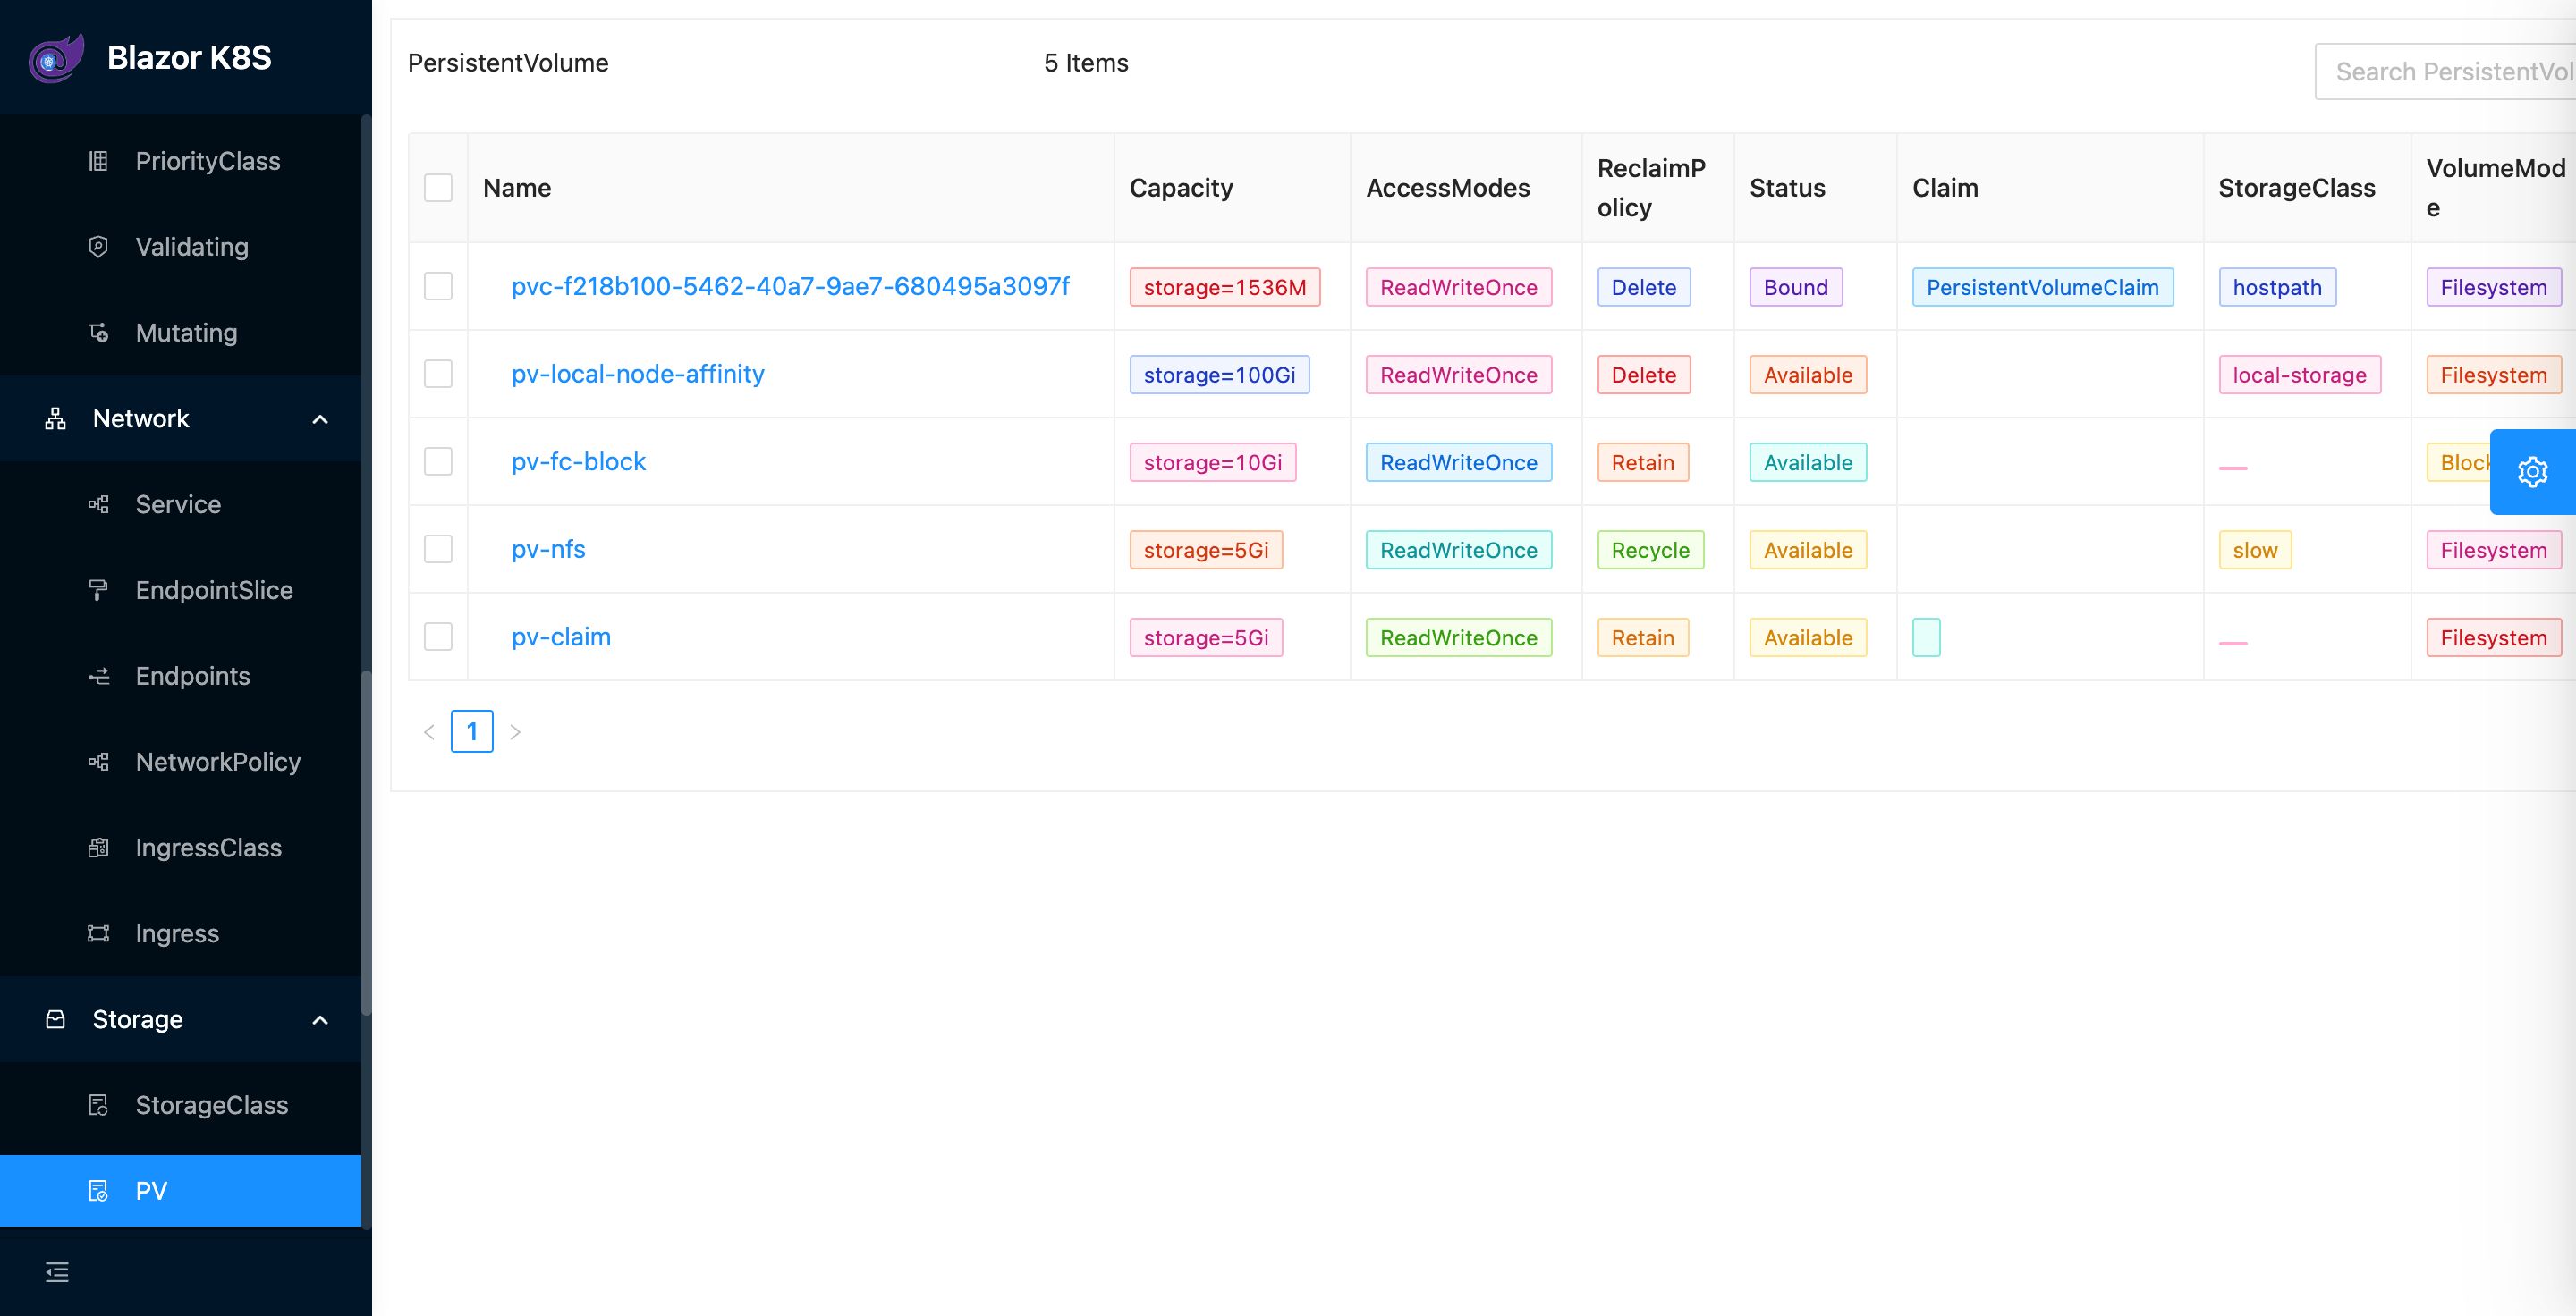Go to next page arrow
The image size is (2576, 1316).
tap(515, 731)
